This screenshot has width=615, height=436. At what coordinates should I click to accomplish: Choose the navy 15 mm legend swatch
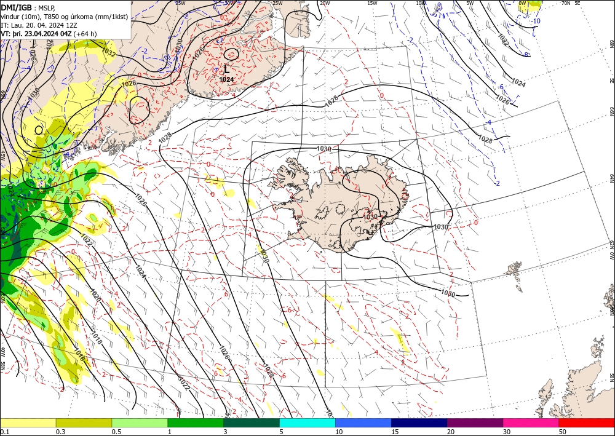pyautogui.click(x=419, y=422)
